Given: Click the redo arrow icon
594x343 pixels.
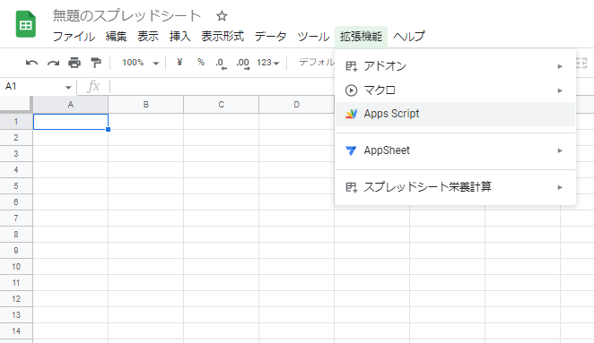Looking at the screenshot, I should point(53,63).
